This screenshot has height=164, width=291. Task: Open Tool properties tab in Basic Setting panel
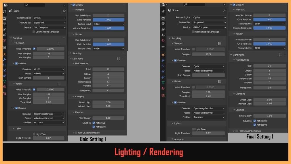click(5, 11)
